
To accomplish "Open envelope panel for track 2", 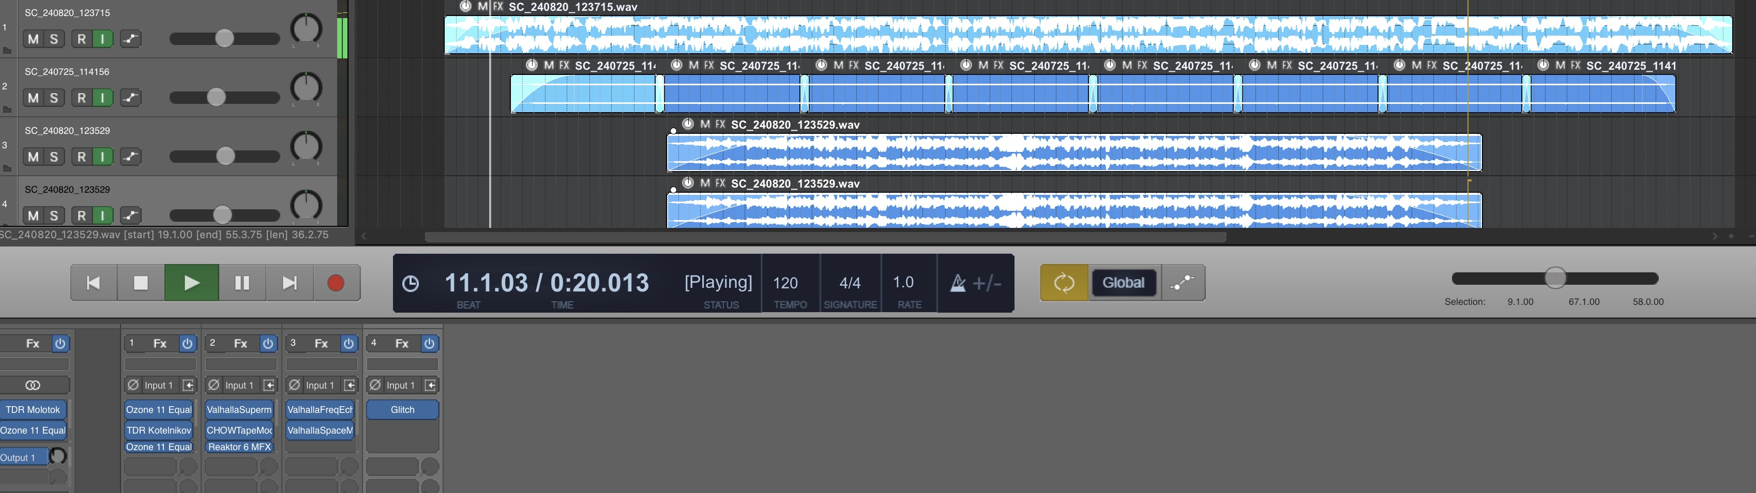I will click(130, 98).
